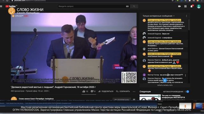Viewport: 204px width, 114px height.
Task: Open the create video camera icon
Action: 179,6
